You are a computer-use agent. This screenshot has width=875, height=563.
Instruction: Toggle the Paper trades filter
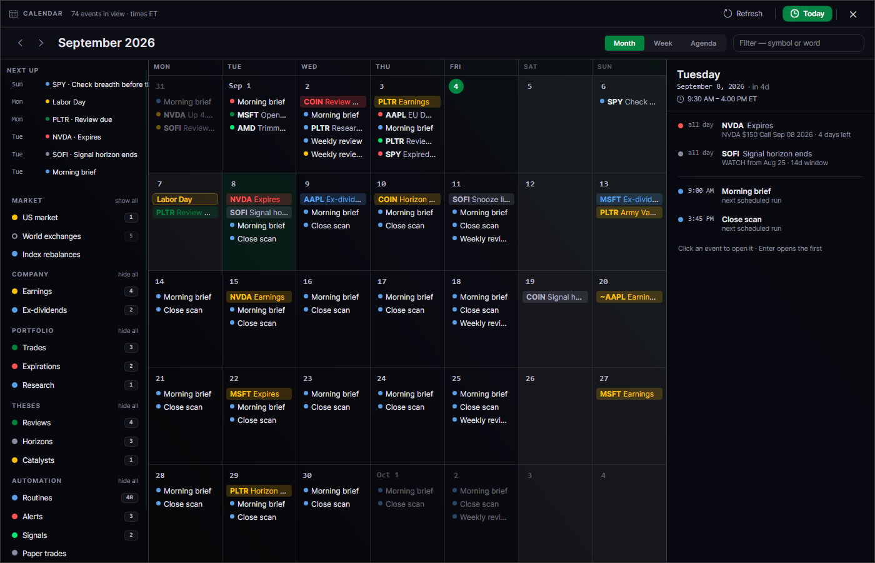74,554
